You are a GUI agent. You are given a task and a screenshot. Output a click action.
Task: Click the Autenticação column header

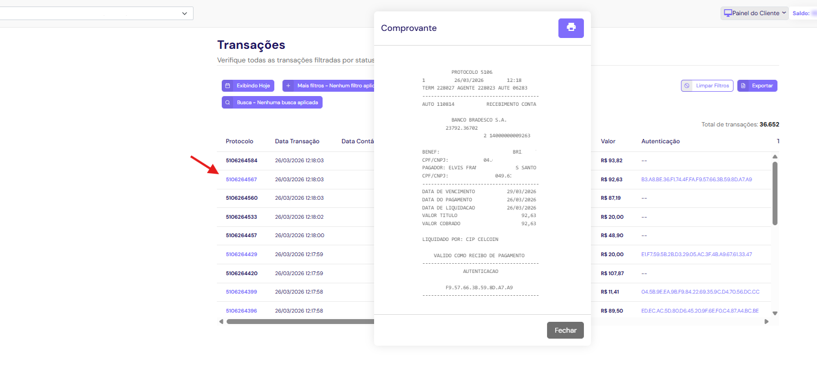pyautogui.click(x=660, y=141)
